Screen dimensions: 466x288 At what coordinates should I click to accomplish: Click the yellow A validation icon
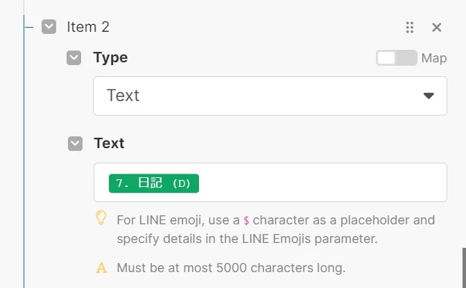[101, 267]
